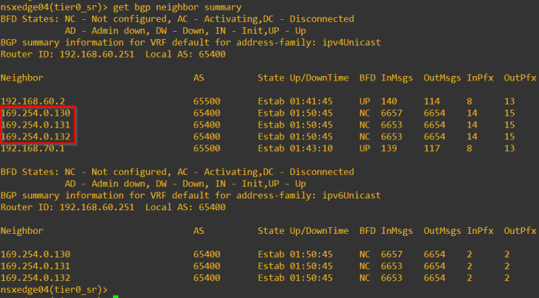This screenshot has height=298, width=539.
Task: Click 169.254.0.130 inside the red highlight box
Action: tap(35, 113)
